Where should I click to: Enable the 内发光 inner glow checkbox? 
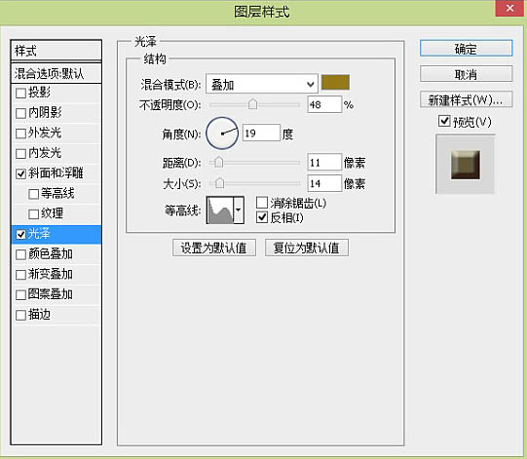tap(20, 153)
